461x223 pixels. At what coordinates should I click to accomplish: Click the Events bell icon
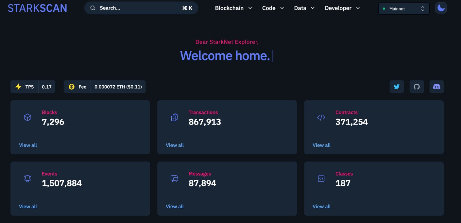click(27, 179)
